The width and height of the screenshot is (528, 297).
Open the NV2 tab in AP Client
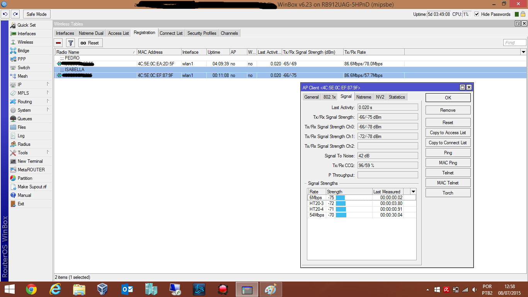pyautogui.click(x=380, y=97)
